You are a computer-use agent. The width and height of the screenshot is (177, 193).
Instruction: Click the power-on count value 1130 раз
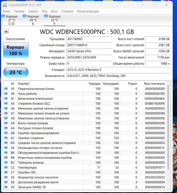(x=158, y=57)
